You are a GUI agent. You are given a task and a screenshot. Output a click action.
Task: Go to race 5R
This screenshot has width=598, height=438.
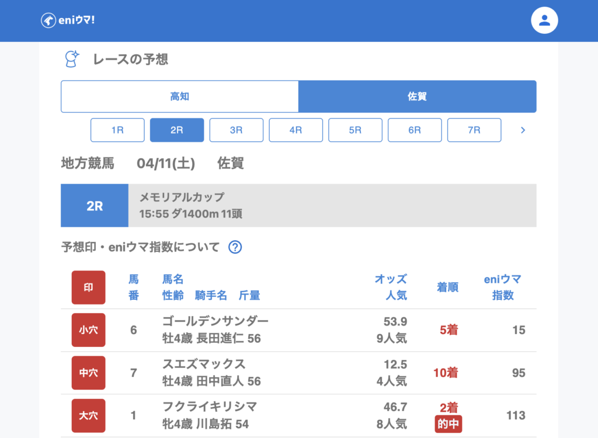click(x=355, y=130)
